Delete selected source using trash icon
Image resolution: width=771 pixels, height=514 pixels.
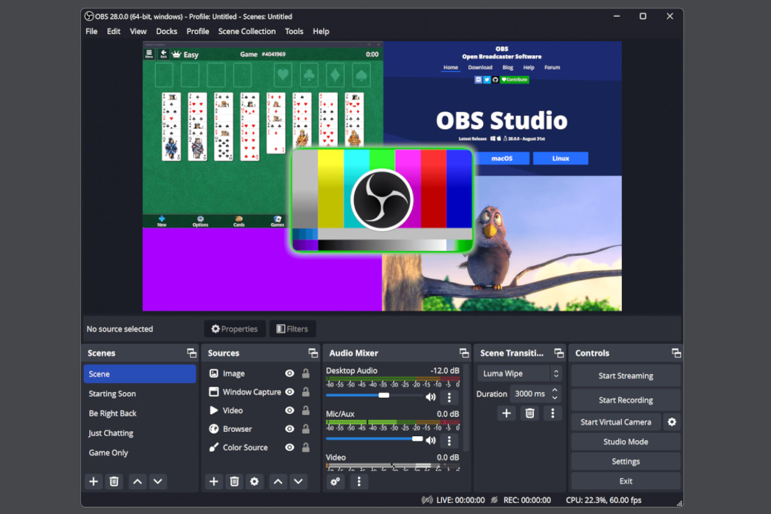[x=235, y=481]
